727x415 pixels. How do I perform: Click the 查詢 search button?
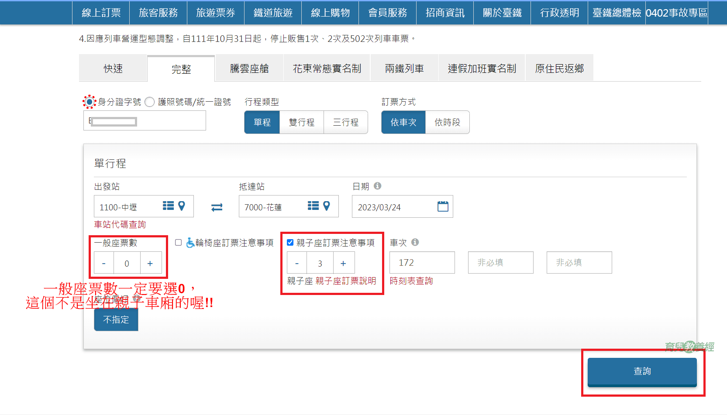pyautogui.click(x=642, y=372)
